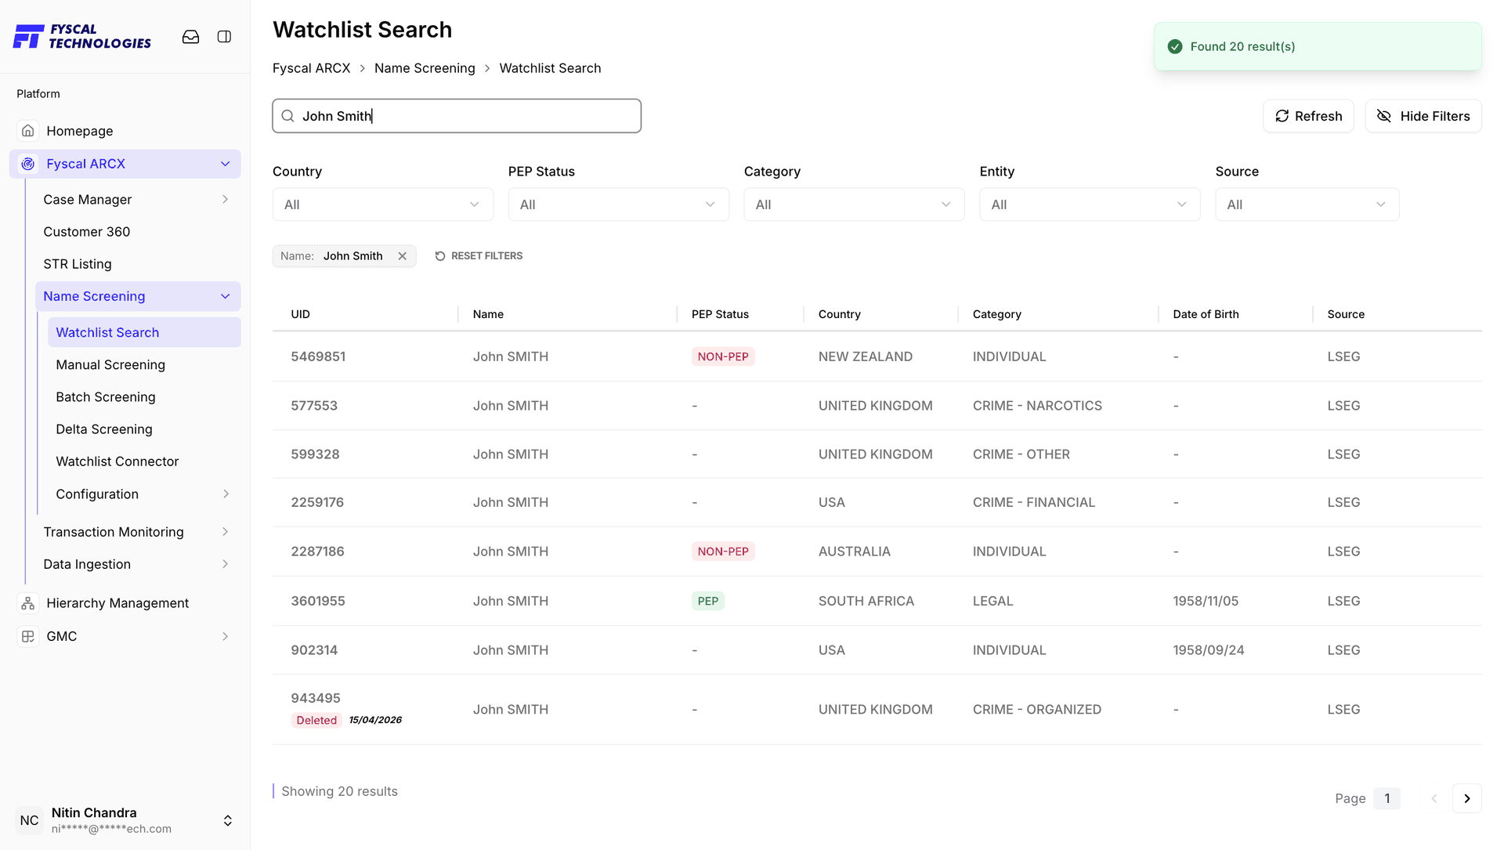Viewport: 1504px width, 850px height.
Task: Select Watchlist Search menu item
Action: coord(144,332)
